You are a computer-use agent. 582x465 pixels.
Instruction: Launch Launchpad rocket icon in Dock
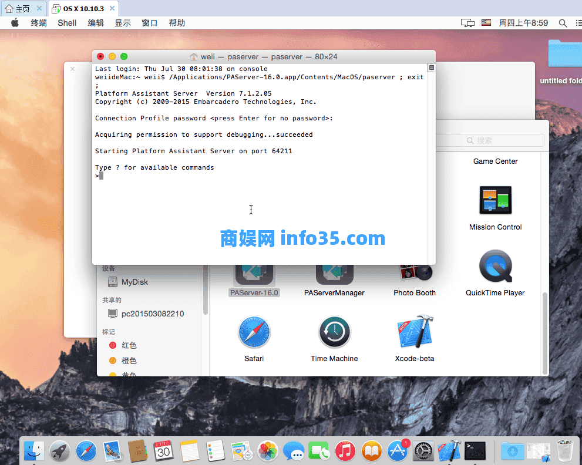click(60, 451)
